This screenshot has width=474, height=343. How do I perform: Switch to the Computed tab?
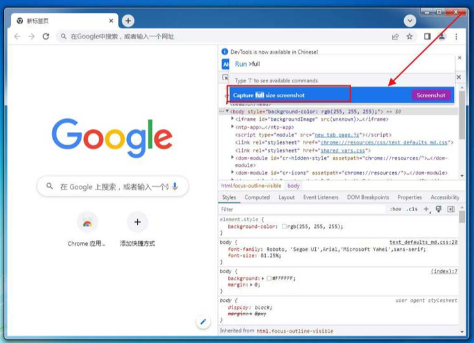(257, 197)
